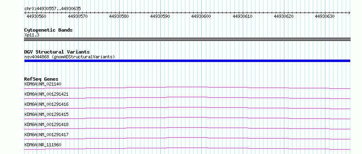Select the 44930600 ruler position label
The image size is (362, 154).
pos(201,16)
